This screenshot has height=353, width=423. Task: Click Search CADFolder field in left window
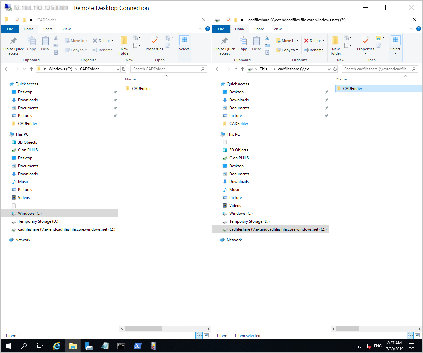point(169,69)
